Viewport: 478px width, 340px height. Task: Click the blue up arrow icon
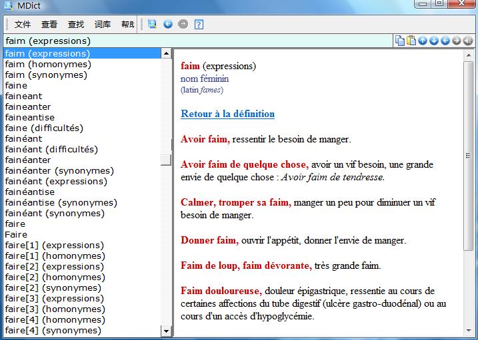click(423, 41)
